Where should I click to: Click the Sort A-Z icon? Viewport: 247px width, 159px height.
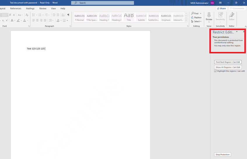point(63,15)
